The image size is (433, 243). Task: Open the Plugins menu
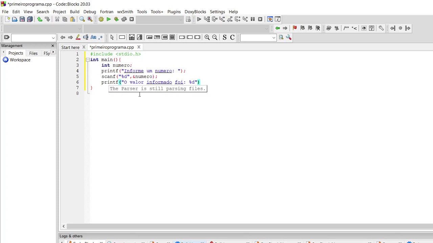coord(174,11)
